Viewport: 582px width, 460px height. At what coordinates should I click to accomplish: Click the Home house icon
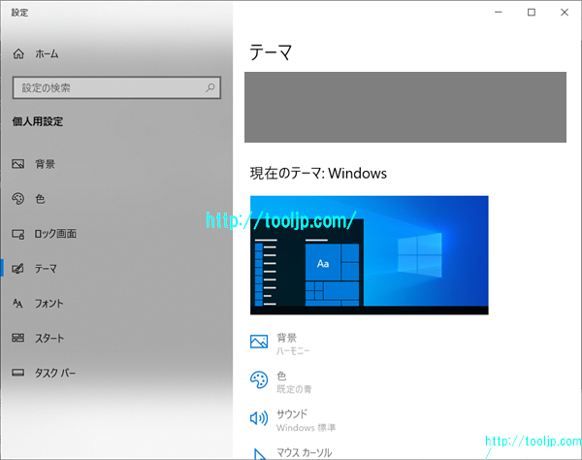point(18,54)
